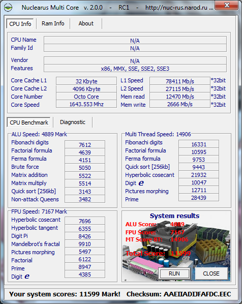Click the L2 Speed 27115 Mb/s value

point(180,89)
